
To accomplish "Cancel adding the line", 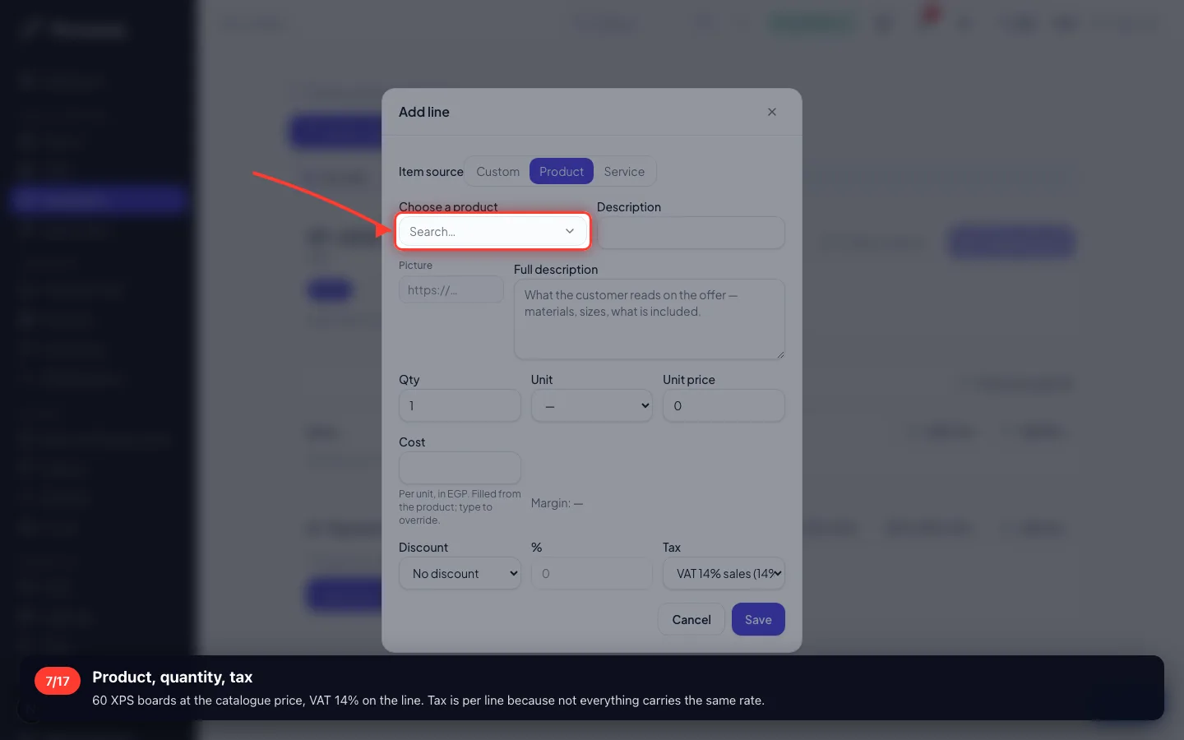I will click(x=691, y=619).
